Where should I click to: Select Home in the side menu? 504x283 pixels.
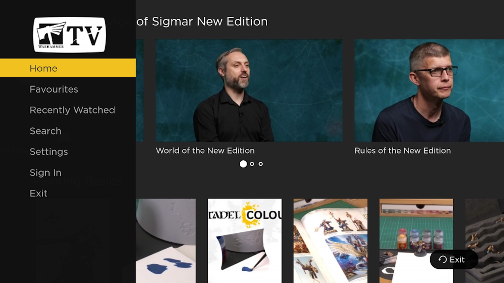coord(43,68)
